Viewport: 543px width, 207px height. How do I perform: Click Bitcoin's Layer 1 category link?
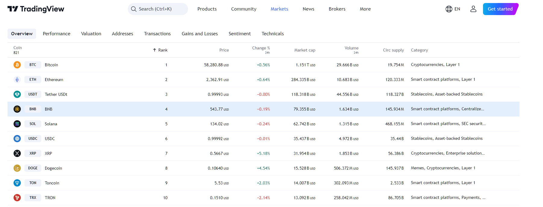453,65
